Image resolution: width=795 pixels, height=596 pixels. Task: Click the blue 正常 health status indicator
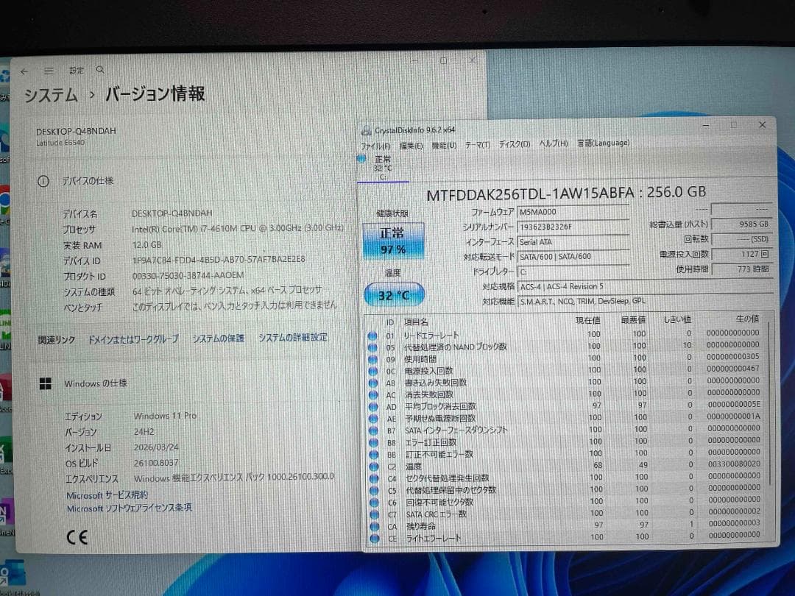[x=393, y=241]
